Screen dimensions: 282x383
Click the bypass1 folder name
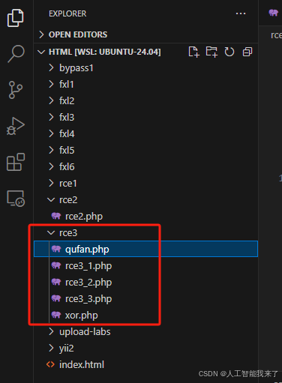(76, 68)
